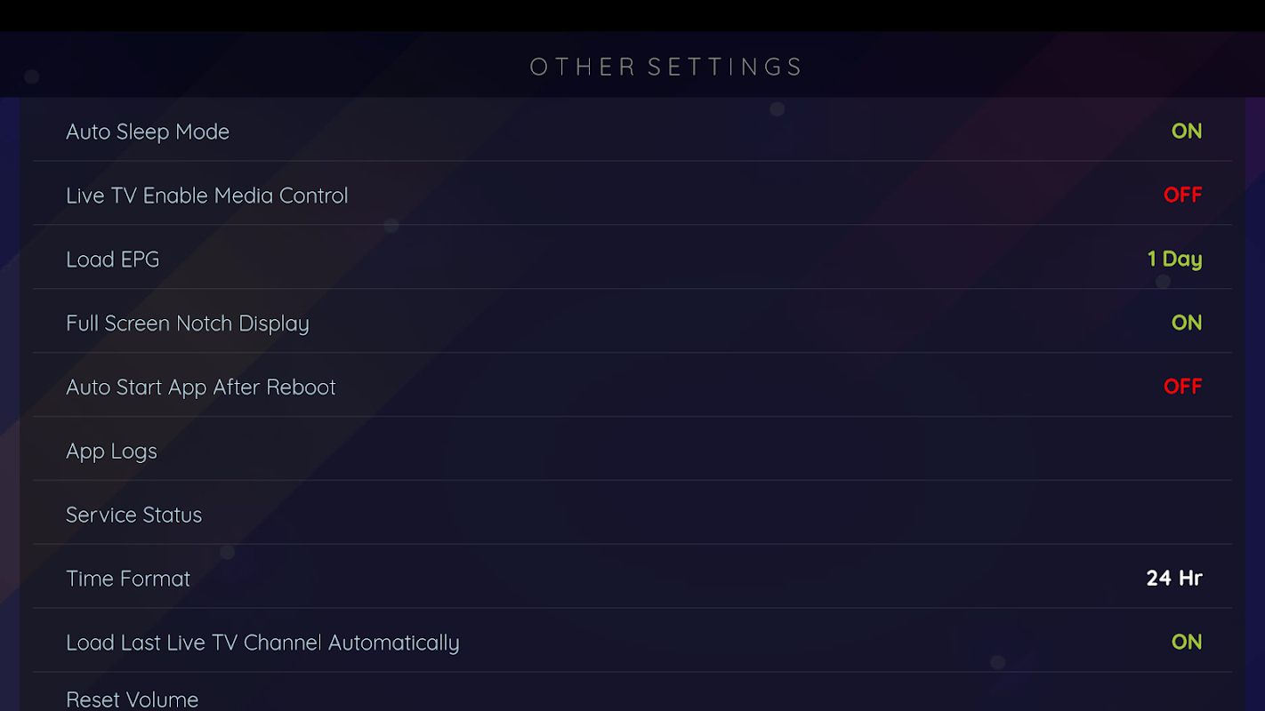Open the Service Status entry
Screen dimensions: 1265x711
(632, 515)
